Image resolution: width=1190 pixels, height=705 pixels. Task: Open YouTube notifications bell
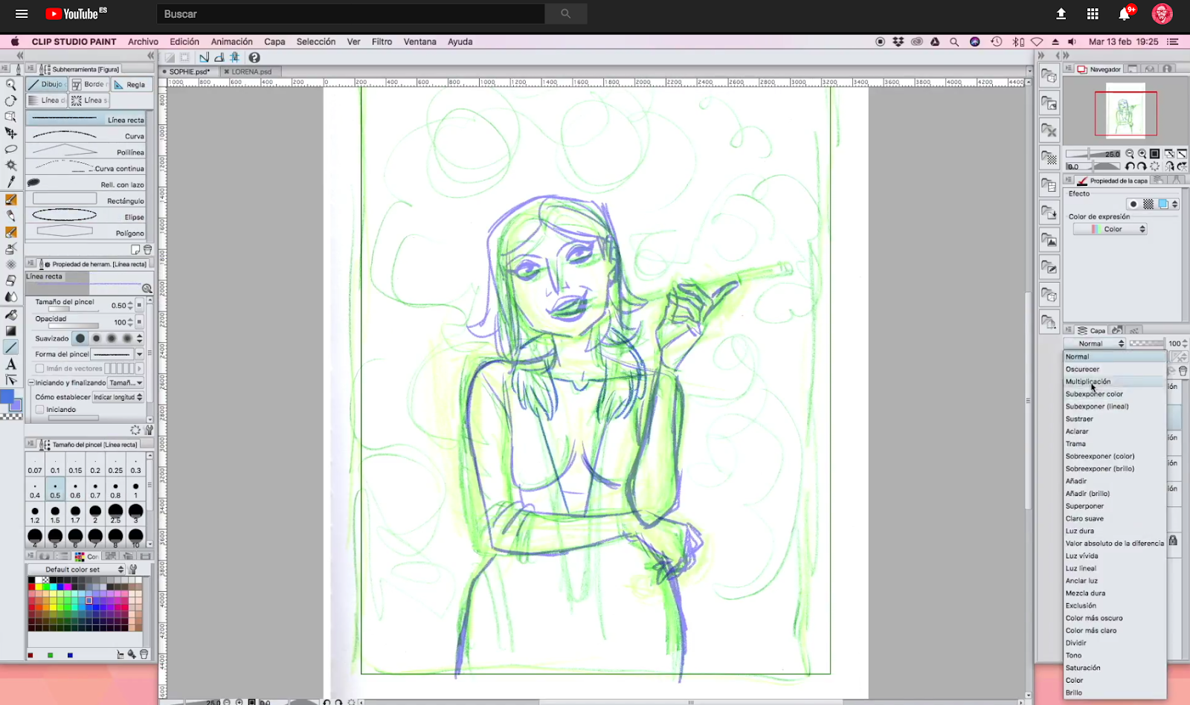(x=1125, y=13)
